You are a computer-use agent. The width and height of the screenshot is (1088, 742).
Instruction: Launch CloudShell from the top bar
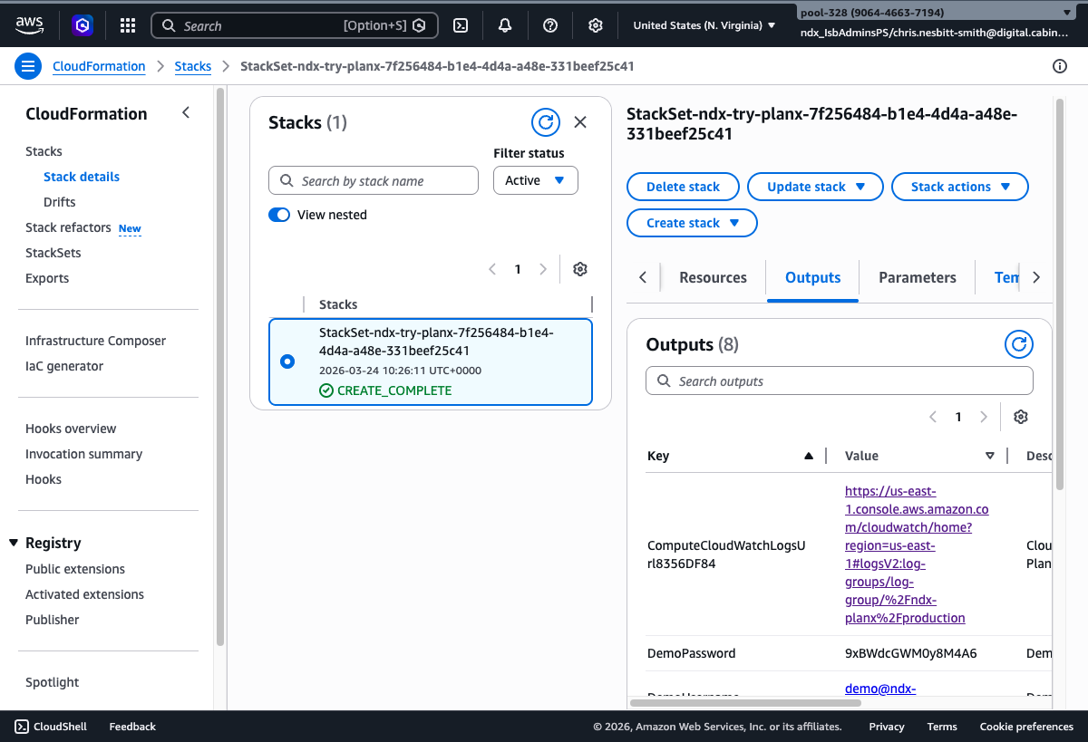(x=461, y=24)
